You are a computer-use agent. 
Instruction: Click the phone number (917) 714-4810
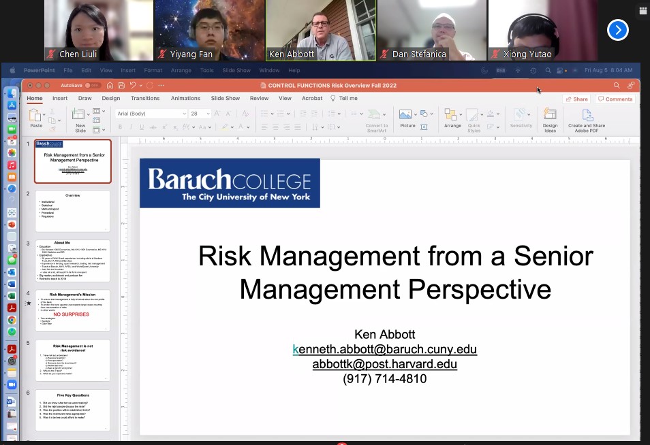(x=385, y=379)
